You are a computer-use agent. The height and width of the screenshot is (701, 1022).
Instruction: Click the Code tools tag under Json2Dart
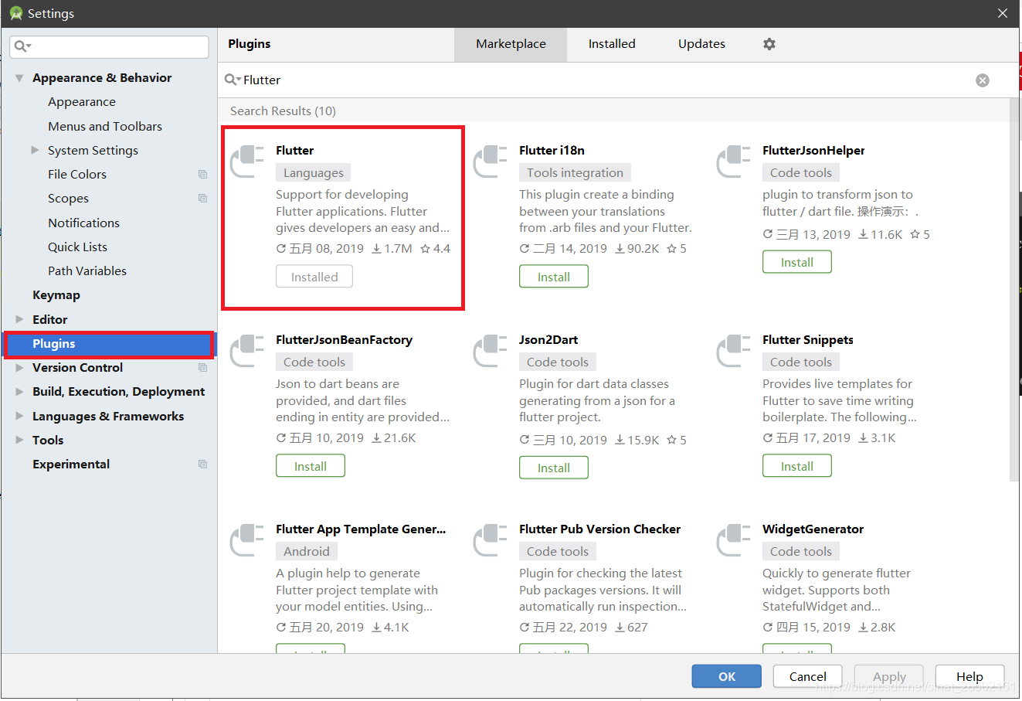pos(558,362)
